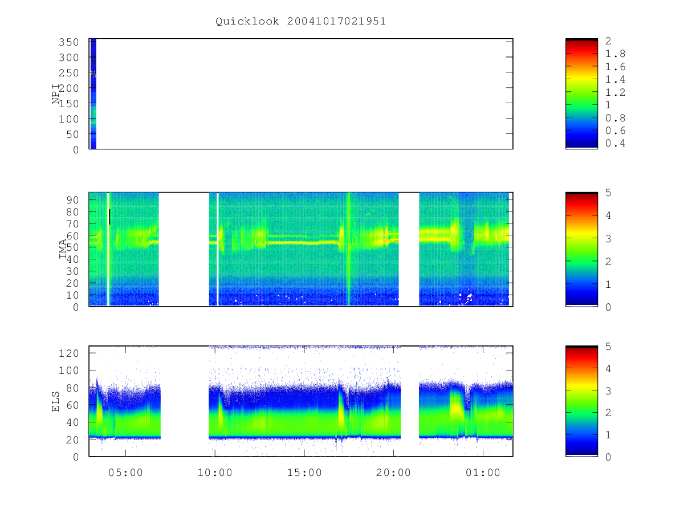684x513 pixels.
Task: Click the 150 tick on NPI axis
Action: 69,104
